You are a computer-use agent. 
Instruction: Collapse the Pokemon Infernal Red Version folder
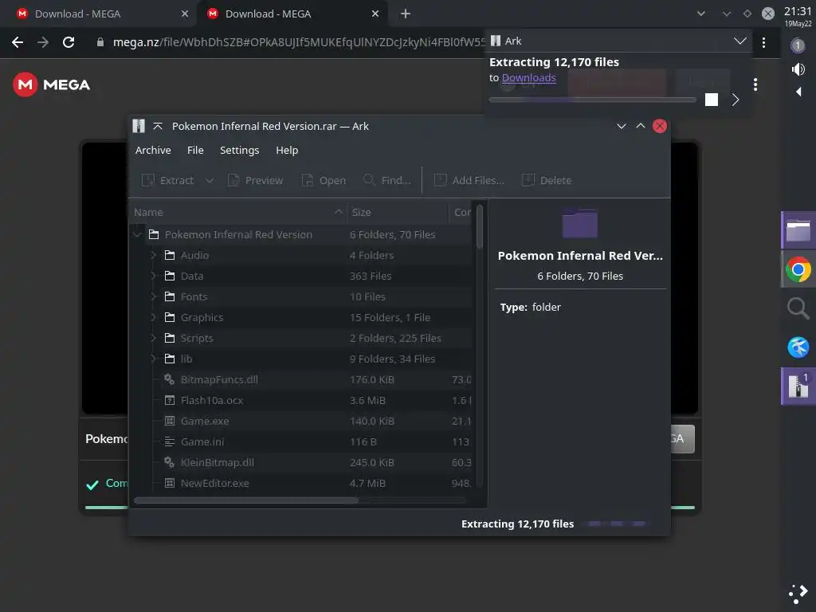click(137, 235)
